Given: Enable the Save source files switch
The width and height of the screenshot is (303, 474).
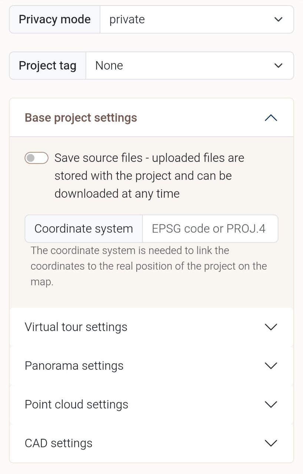Looking at the screenshot, I should tap(36, 158).
